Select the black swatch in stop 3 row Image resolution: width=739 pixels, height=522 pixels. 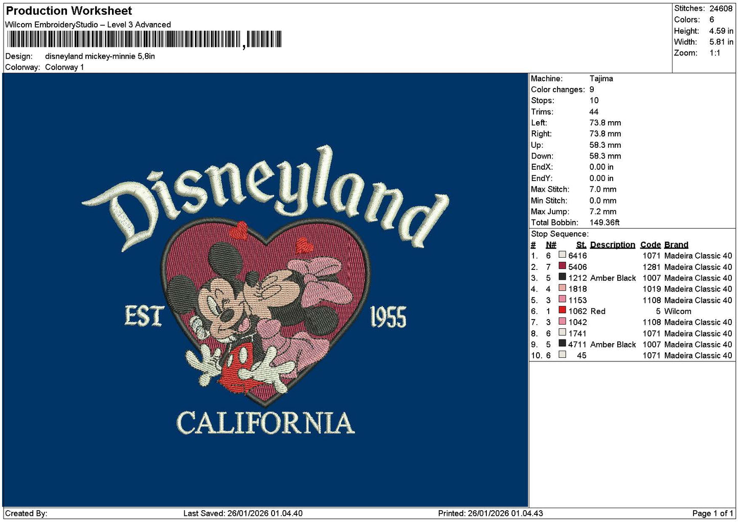(x=562, y=277)
